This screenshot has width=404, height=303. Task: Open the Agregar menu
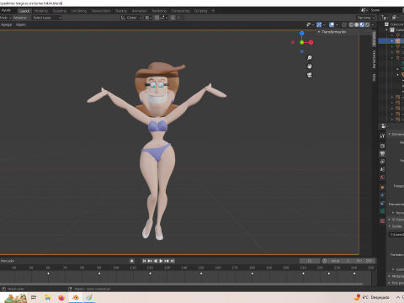click(7, 24)
